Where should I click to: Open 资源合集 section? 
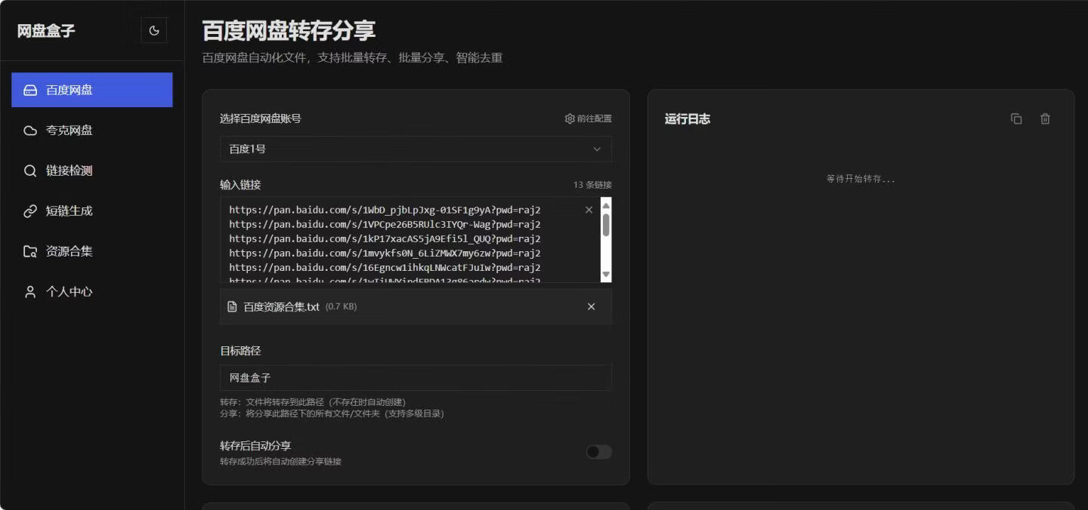92,251
